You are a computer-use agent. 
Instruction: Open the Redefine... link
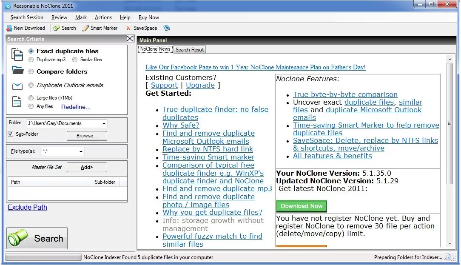coord(76,107)
